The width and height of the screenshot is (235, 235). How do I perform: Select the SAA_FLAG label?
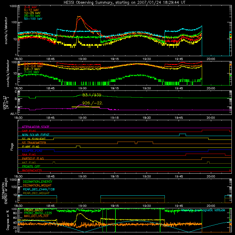29,155
